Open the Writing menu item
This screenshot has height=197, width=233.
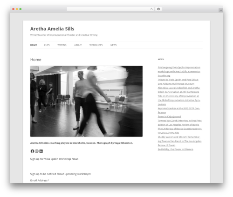click(x=62, y=45)
